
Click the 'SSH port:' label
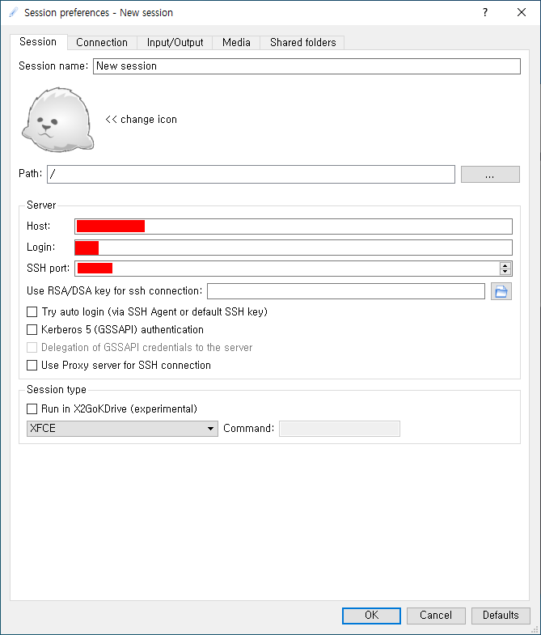(49, 268)
